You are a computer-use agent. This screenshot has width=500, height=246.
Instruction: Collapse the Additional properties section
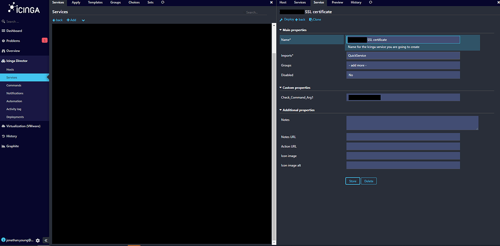(x=297, y=110)
